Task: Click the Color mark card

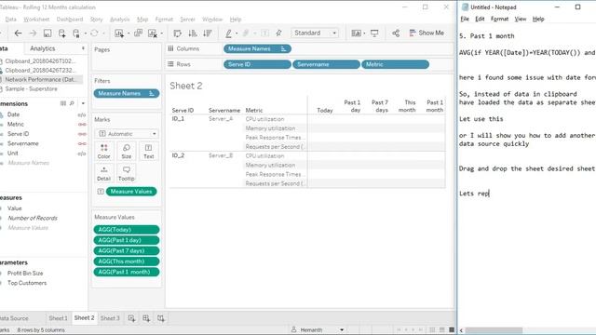Action: point(103,151)
